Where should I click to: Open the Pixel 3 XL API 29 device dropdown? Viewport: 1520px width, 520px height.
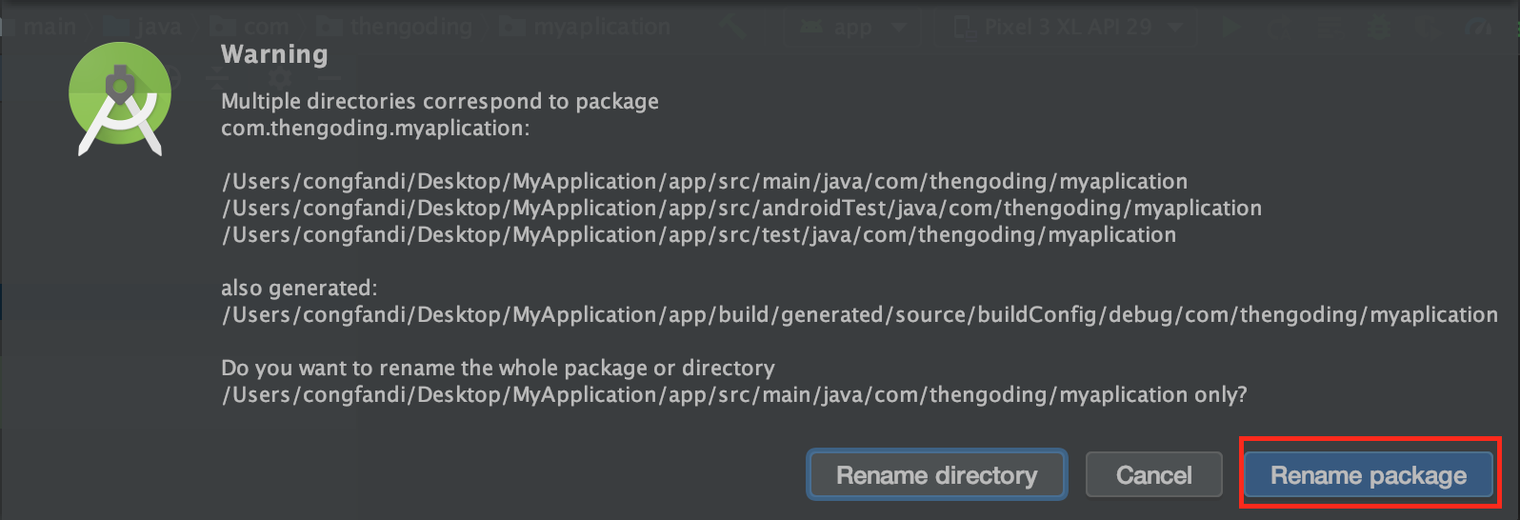pos(1069,27)
